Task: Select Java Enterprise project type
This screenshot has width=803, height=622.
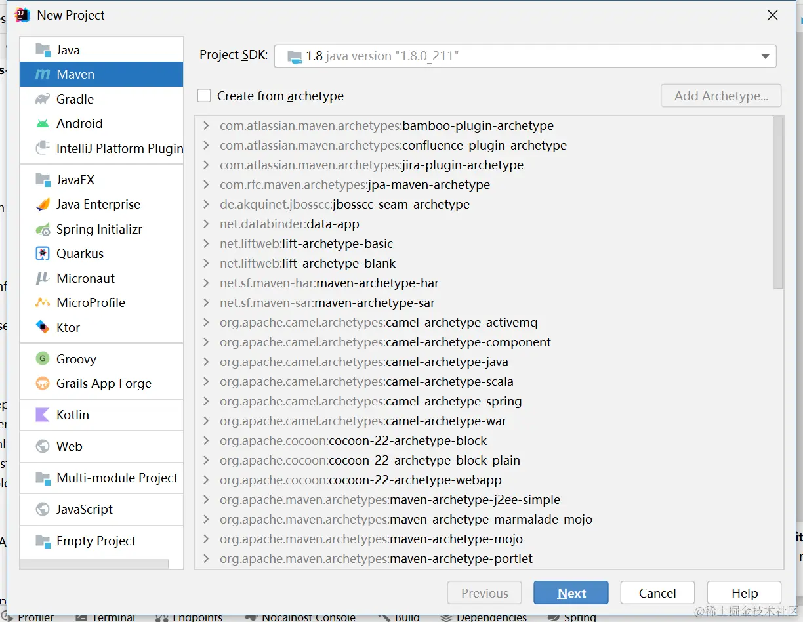Action: pyautogui.click(x=98, y=204)
